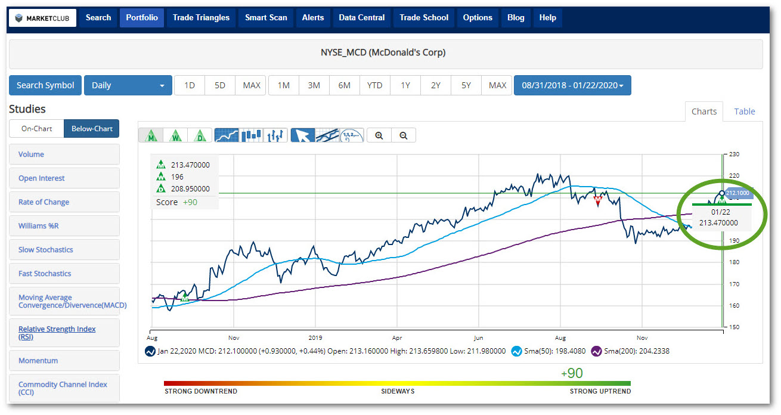The height and width of the screenshot is (415, 781).
Task: Set range to 1Y
Action: coord(405,85)
